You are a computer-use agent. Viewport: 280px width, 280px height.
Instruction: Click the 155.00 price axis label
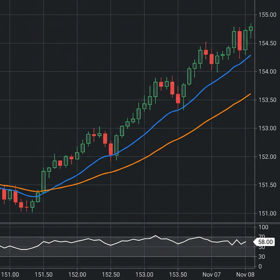coord(267,15)
